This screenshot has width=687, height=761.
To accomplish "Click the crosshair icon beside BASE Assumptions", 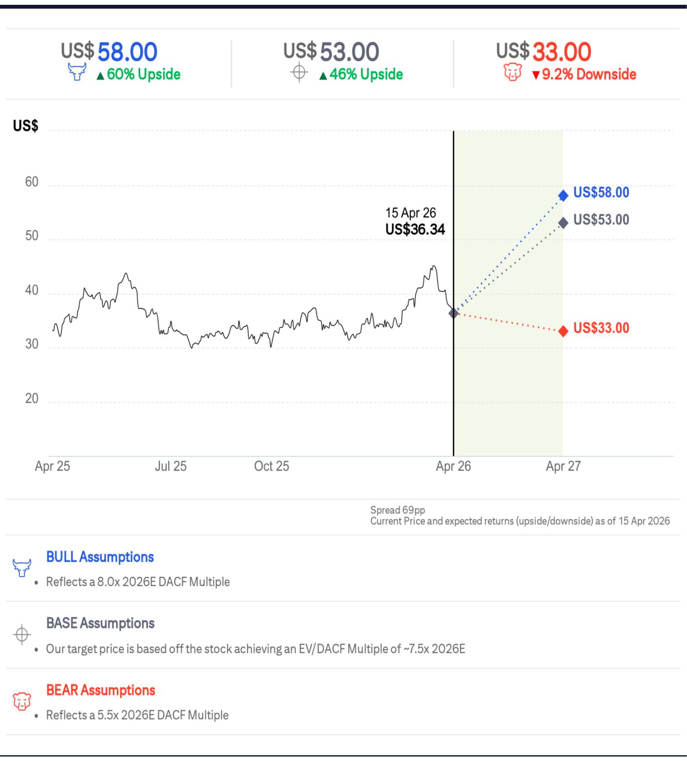I will click(22, 635).
